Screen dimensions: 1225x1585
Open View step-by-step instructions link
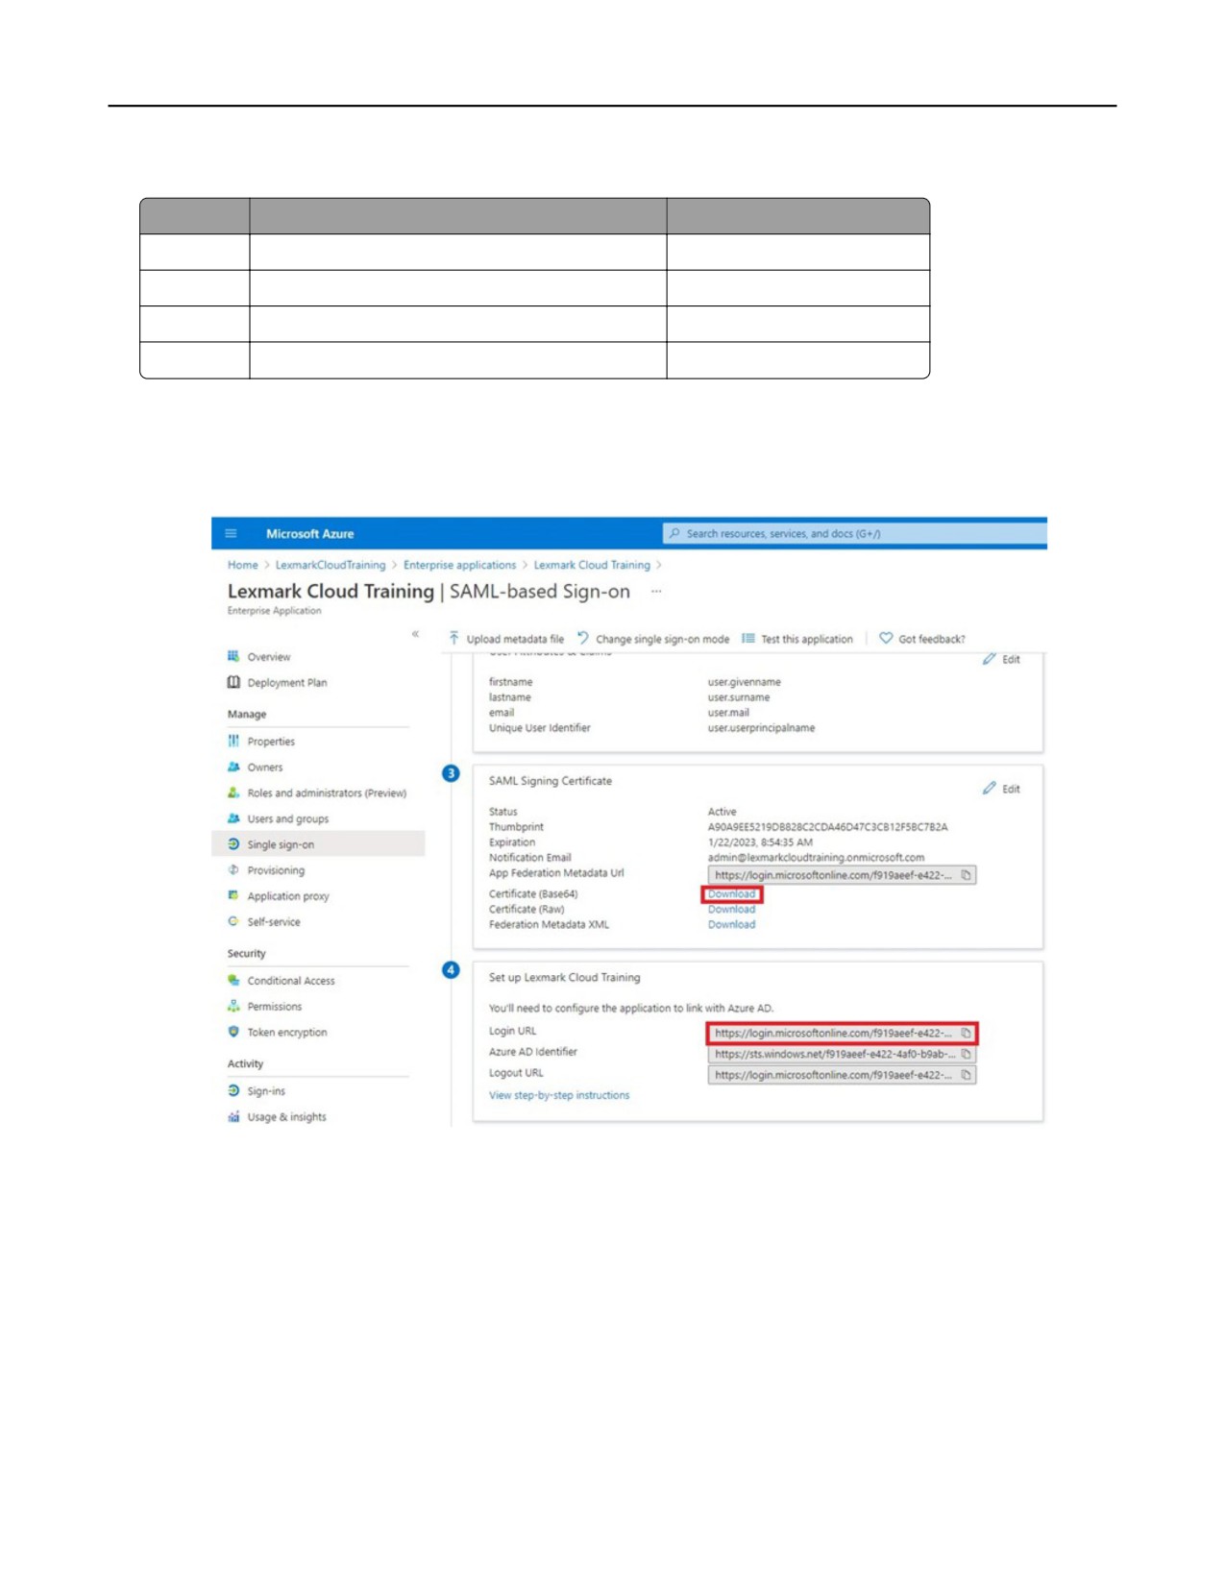coord(559,1095)
